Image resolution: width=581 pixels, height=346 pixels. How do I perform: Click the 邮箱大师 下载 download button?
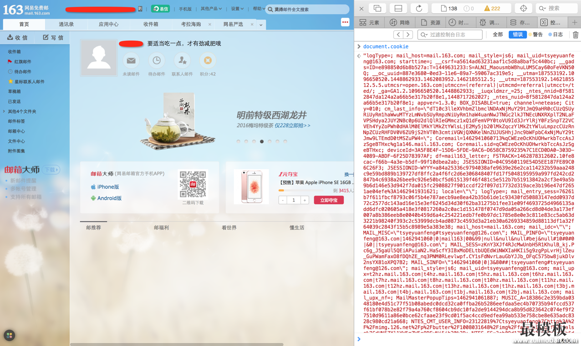[x=51, y=170]
